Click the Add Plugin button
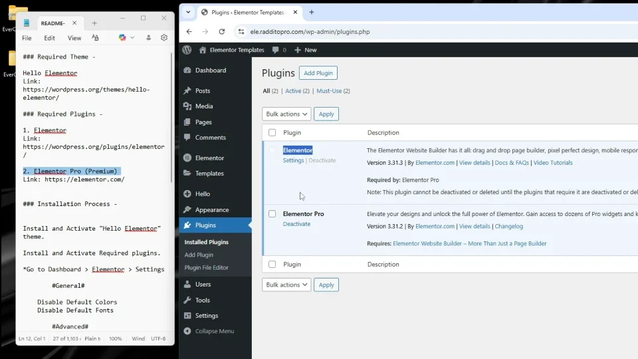The height and width of the screenshot is (359, 638). click(x=318, y=73)
